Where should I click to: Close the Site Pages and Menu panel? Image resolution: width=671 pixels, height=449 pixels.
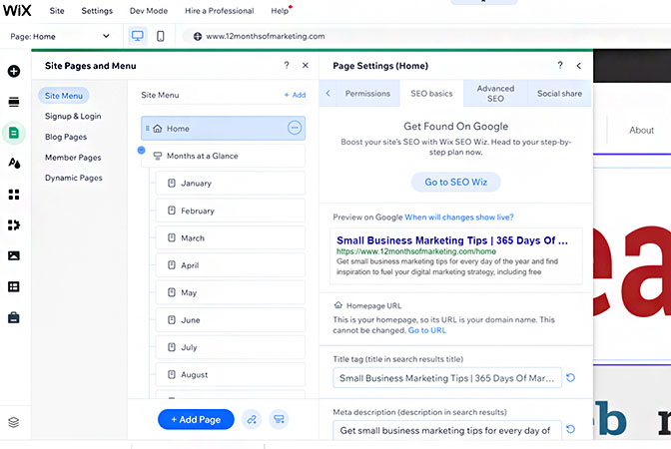click(306, 66)
